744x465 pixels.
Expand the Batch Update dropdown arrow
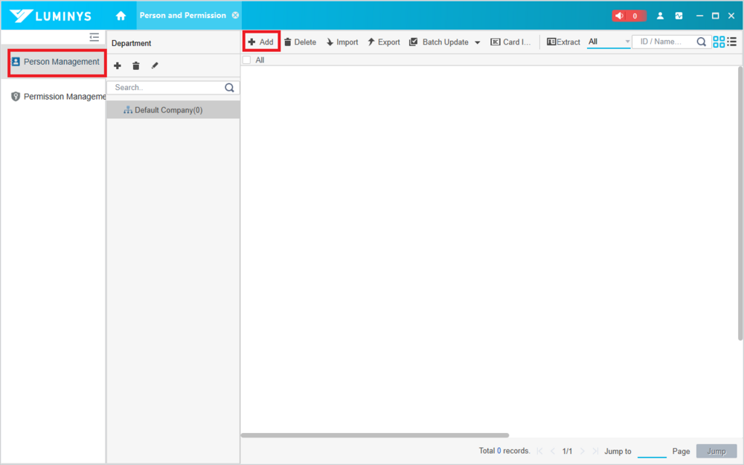tap(478, 42)
